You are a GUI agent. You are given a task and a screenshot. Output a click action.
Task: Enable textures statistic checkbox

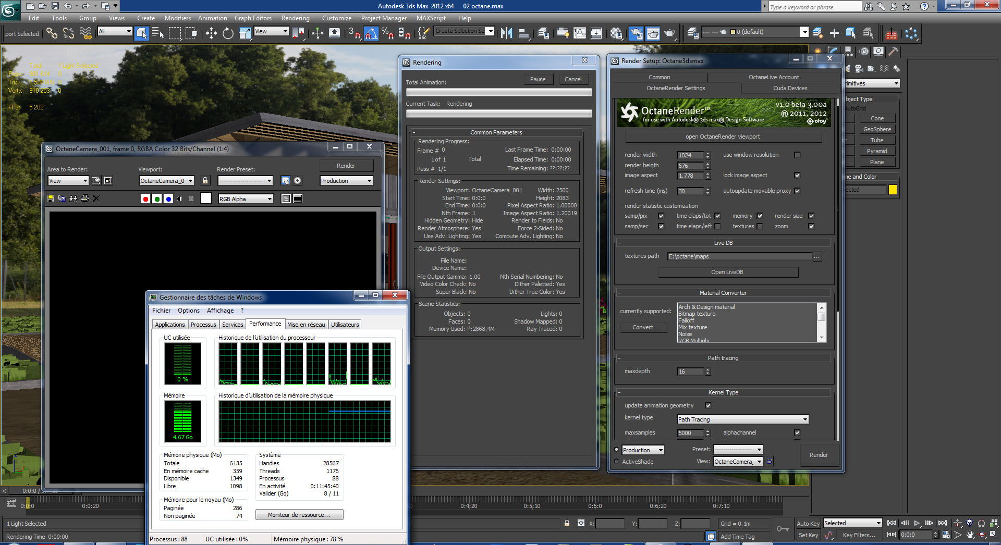[x=760, y=226]
